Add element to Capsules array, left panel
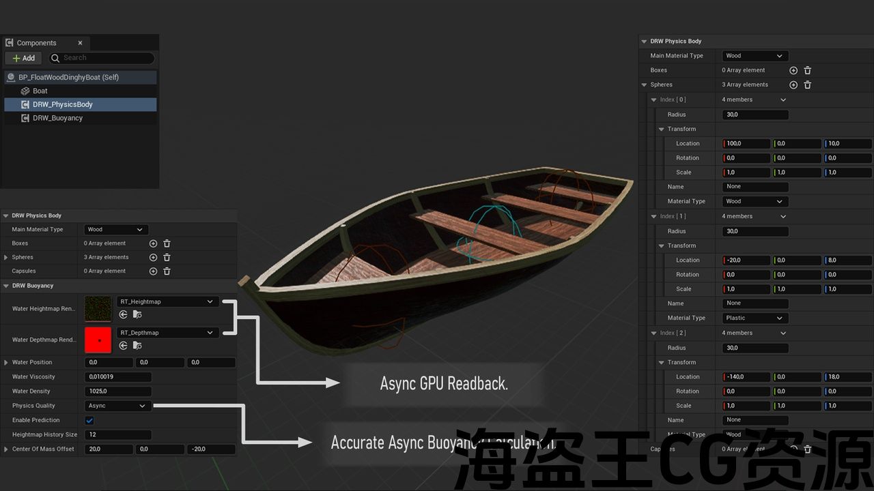The width and height of the screenshot is (874, 491). [153, 271]
